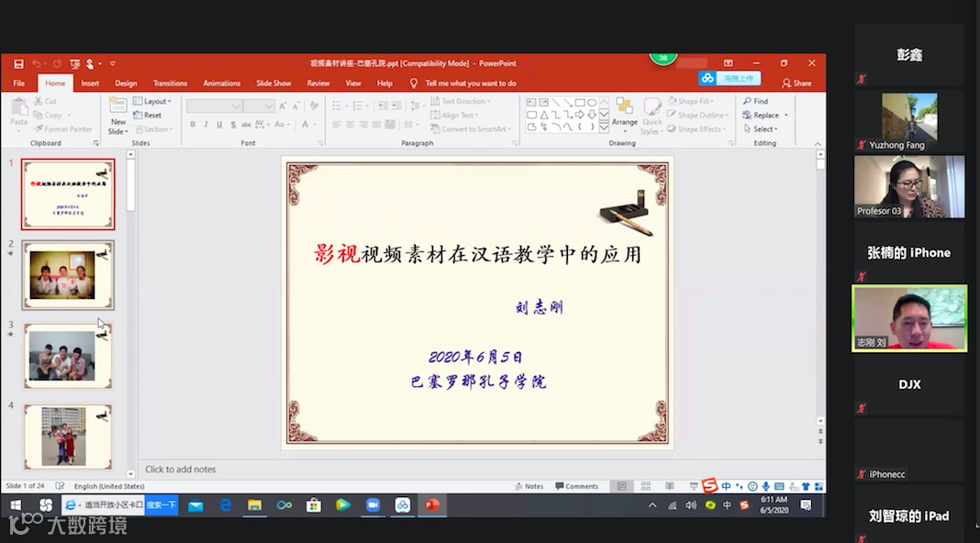Select slide 4 thumbnail
The width and height of the screenshot is (980, 543).
click(68, 437)
